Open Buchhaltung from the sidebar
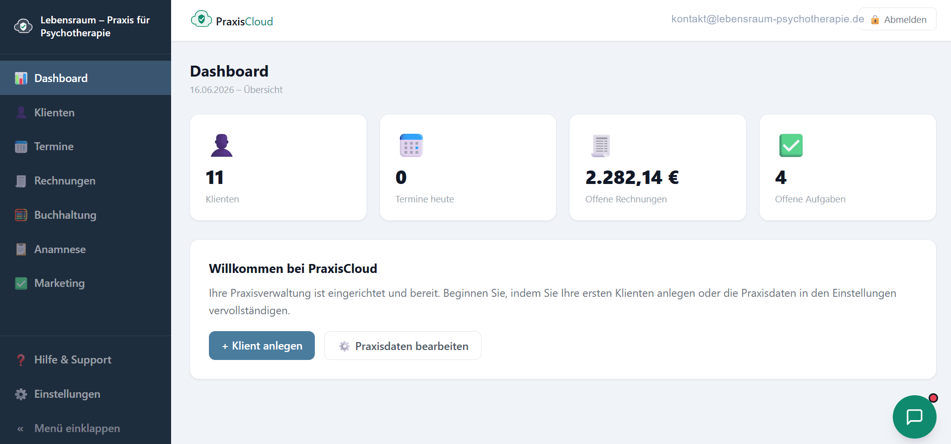951x444 pixels. [86, 215]
